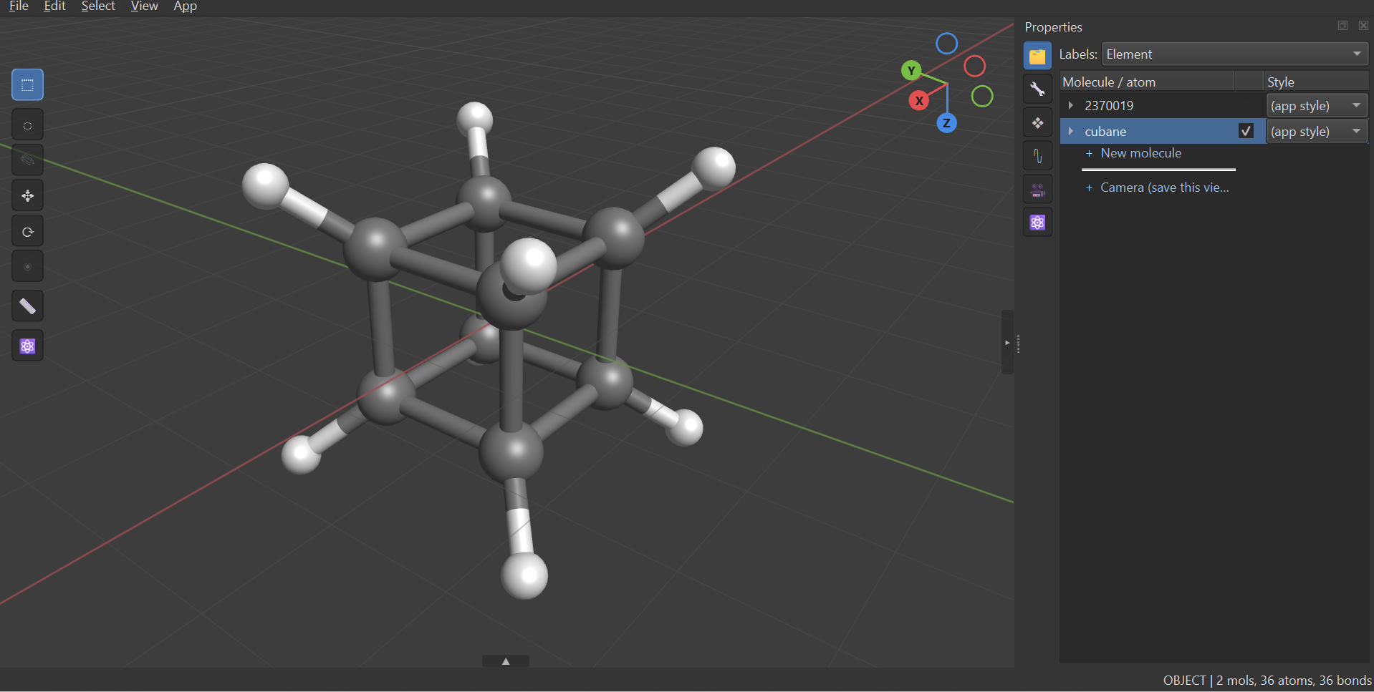Expand the bottom panel arrow
The image size is (1374, 692).
click(506, 661)
